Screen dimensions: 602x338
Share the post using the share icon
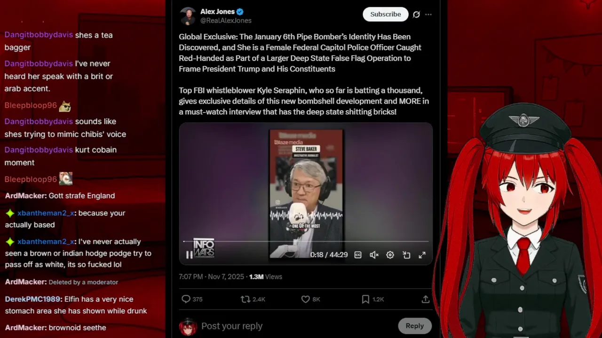point(425,299)
